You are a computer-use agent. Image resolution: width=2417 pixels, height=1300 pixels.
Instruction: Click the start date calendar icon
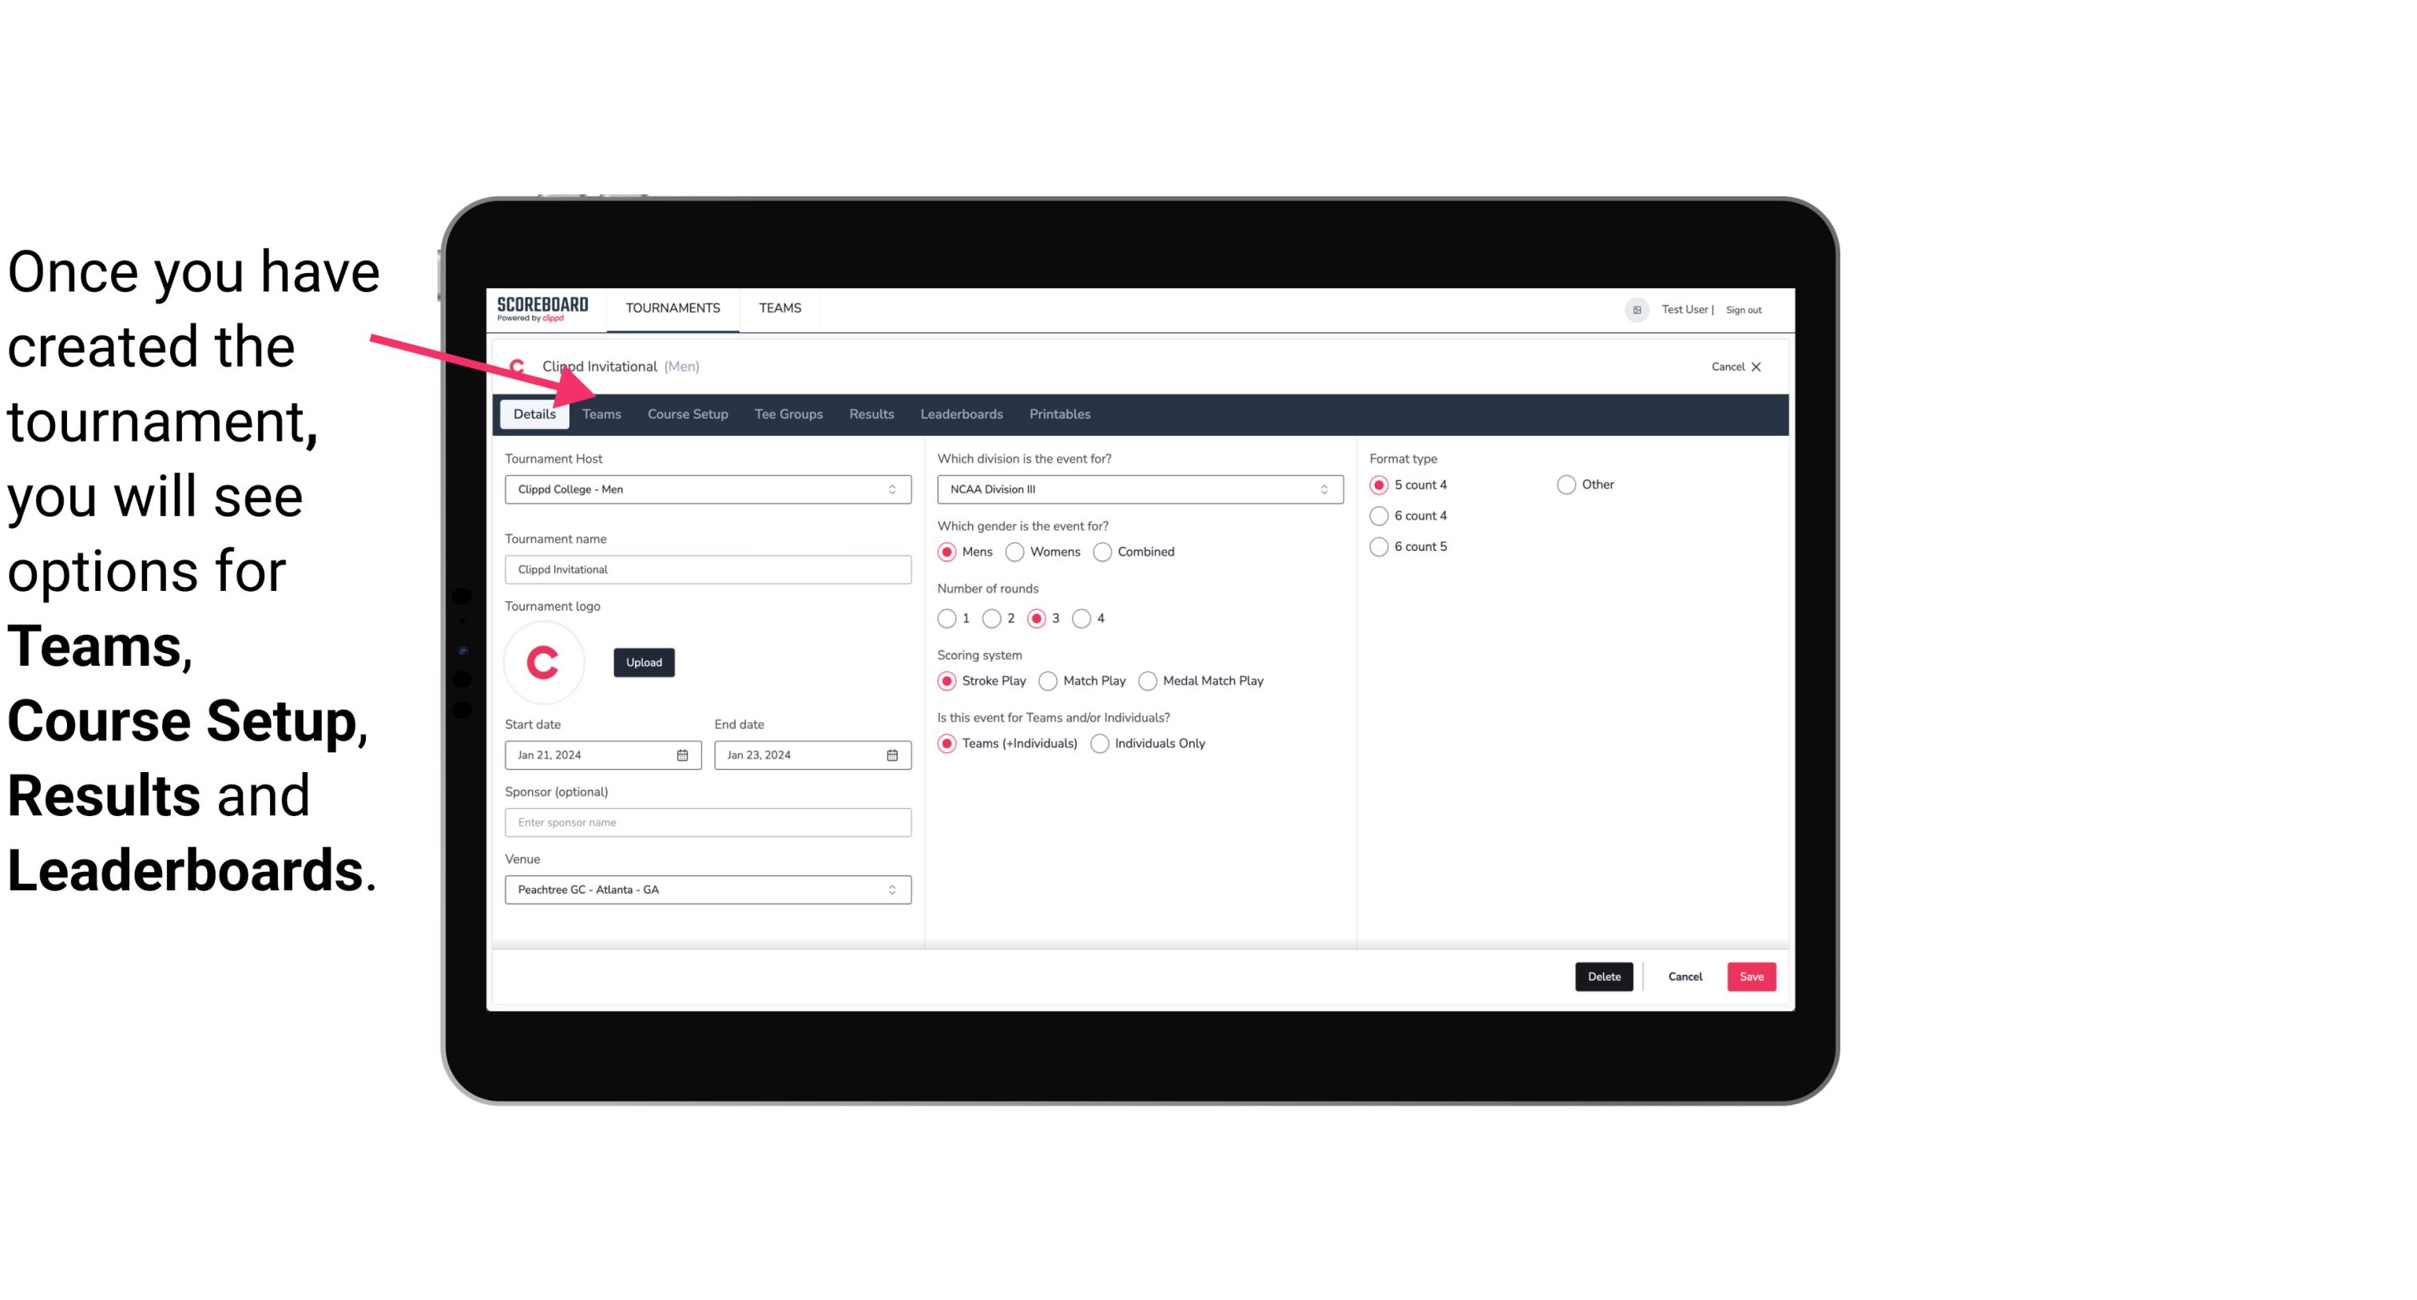(684, 754)
